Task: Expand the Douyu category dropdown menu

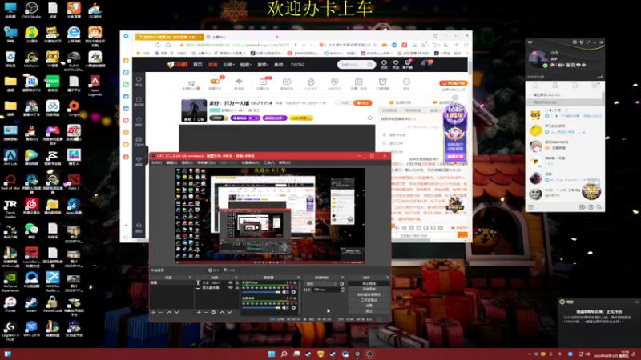Action: click(x=228, y=65)
